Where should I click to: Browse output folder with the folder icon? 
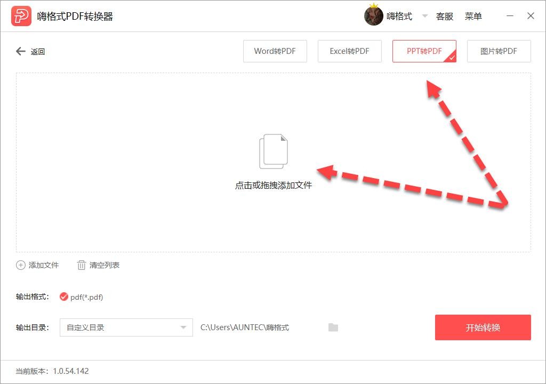tap(333, 327)
